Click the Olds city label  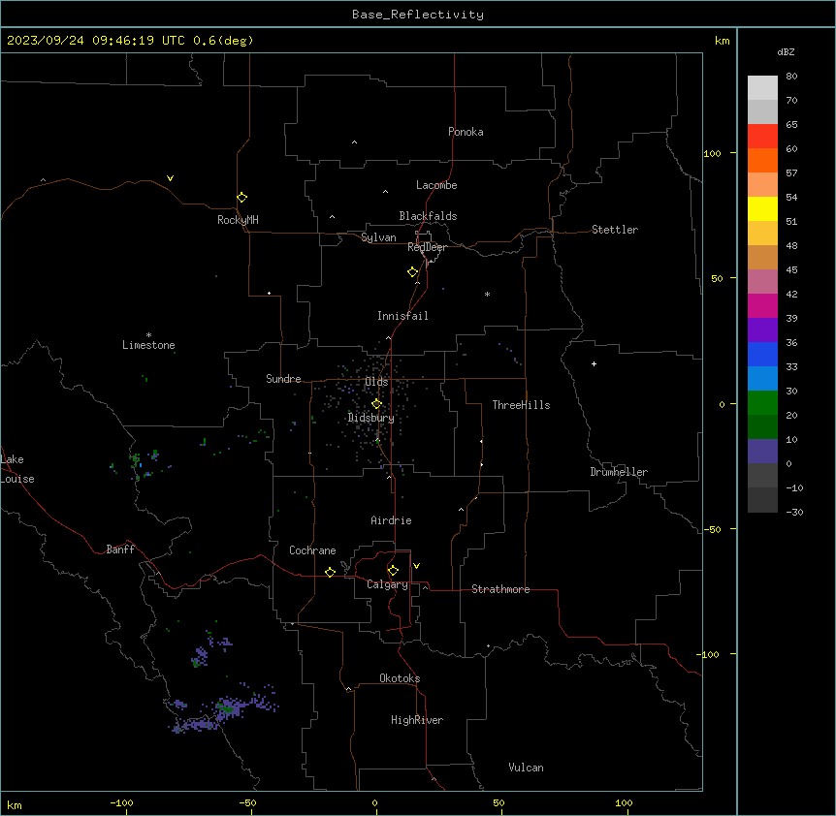[x=376, y=382]
